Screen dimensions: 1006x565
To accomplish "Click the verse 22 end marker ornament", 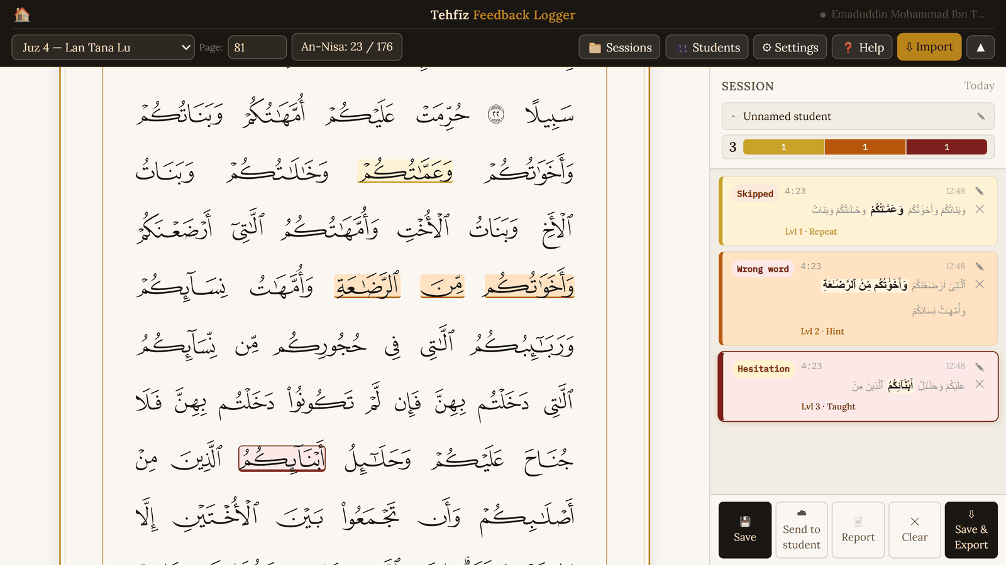I will 496,114.
